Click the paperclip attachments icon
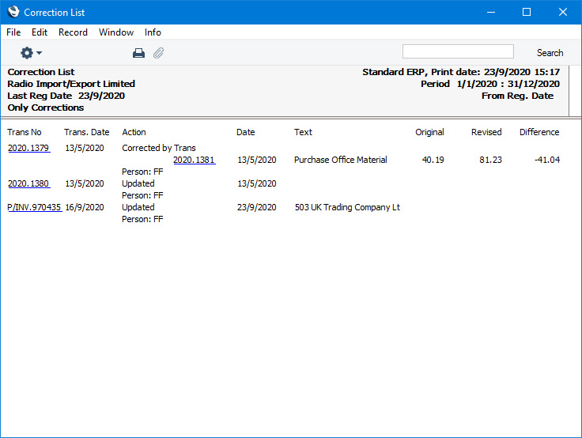 click(158, 53)
